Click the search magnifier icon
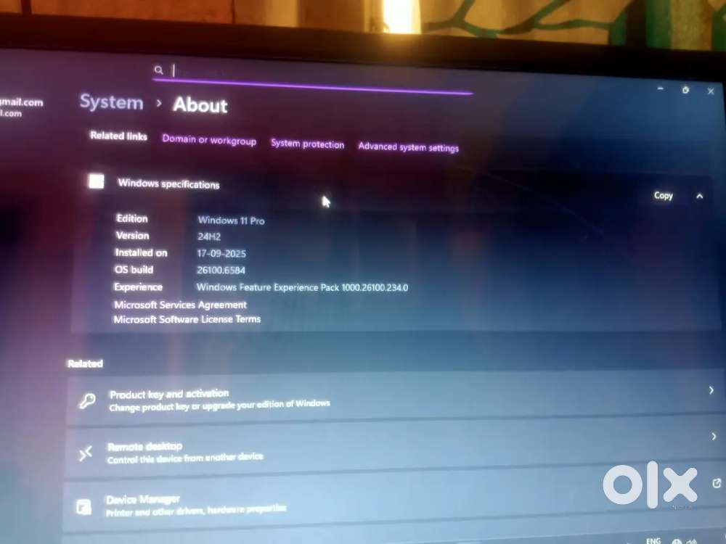726x544 pixels. point(158,70)
